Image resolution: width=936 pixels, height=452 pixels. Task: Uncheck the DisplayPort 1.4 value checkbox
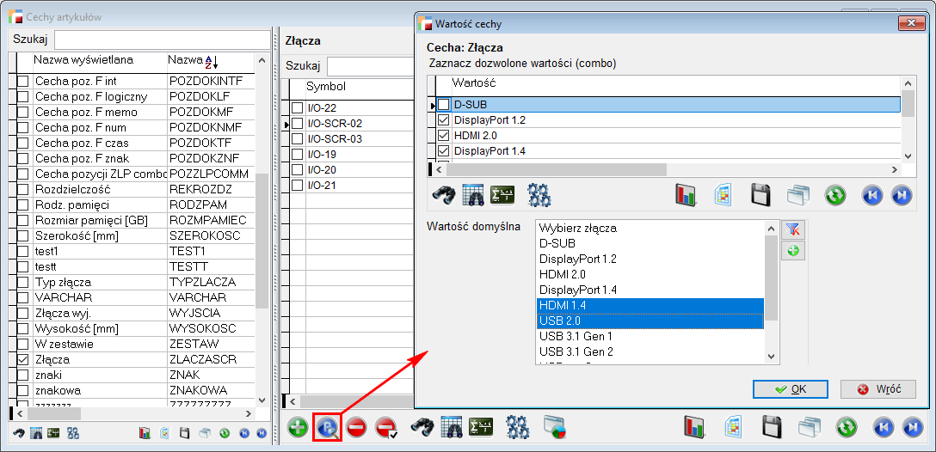tap(444, 151)
